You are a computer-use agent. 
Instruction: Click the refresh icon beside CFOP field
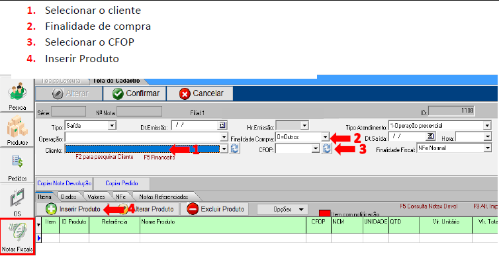(x=326, y=149)
